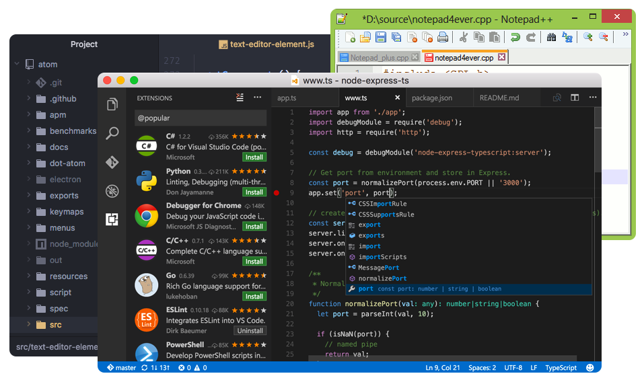This screenshot has width=644, height=380.
Task: Click green Undo arrow in Notepad++
Action: (x=515, y=38)
